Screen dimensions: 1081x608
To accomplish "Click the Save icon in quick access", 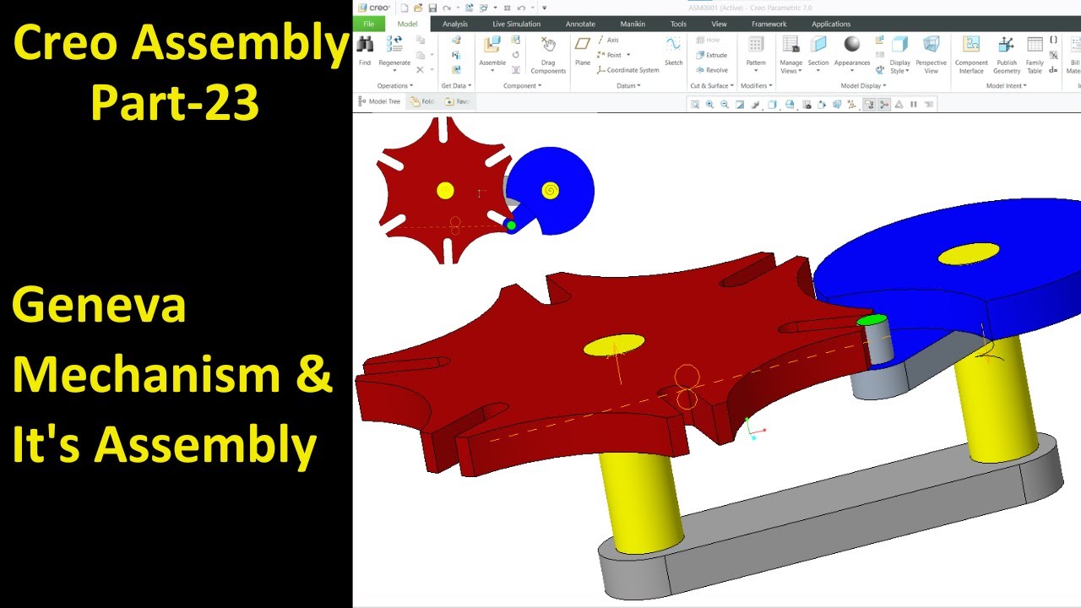I will point(432,8).
